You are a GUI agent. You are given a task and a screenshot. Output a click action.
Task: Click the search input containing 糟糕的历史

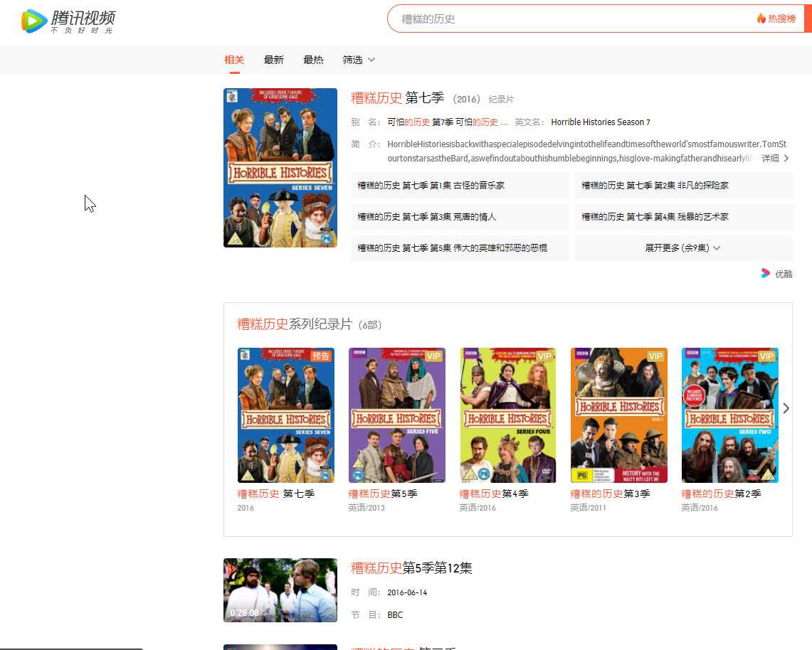569,19
